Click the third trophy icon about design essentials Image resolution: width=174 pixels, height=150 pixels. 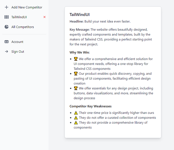[x=76, y=88]
